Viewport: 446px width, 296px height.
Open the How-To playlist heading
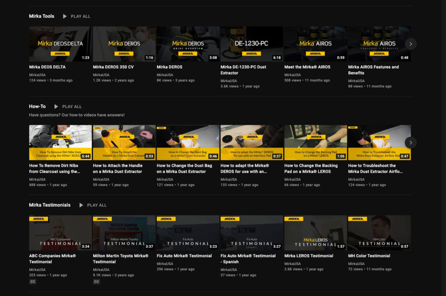[37, 106]
